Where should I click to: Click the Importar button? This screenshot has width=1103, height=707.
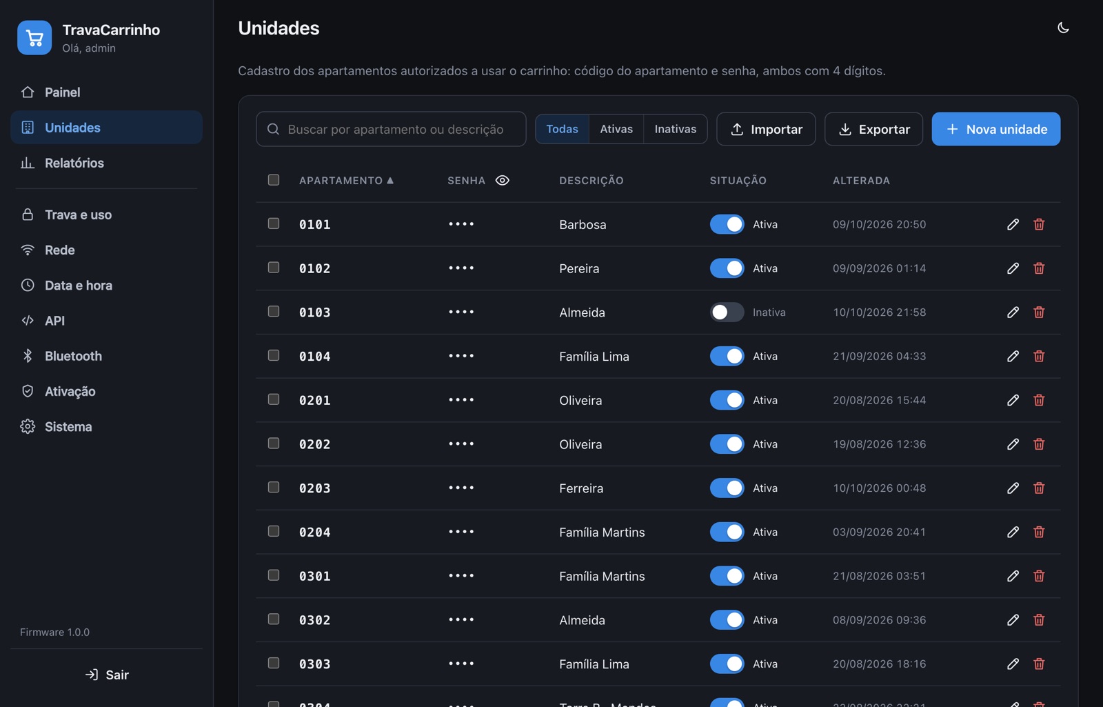click(766, 129)
